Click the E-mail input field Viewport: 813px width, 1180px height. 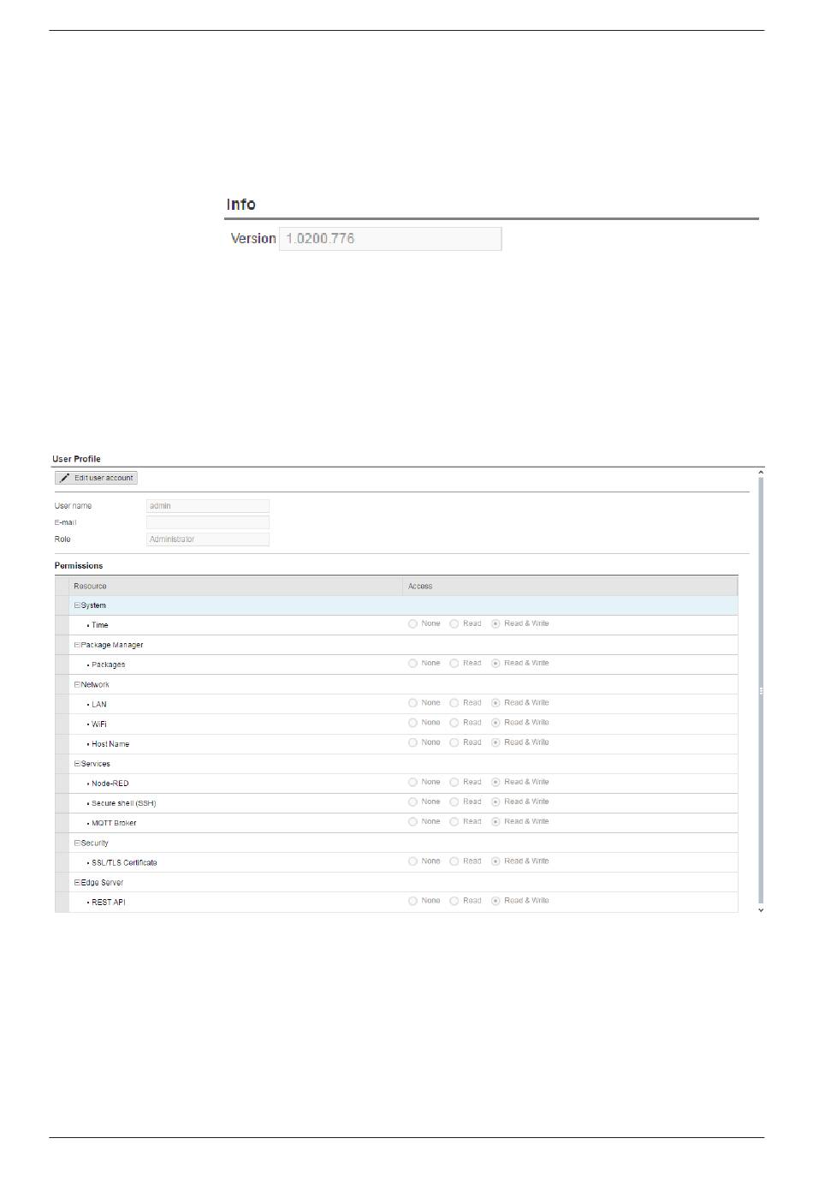point(207,522)
